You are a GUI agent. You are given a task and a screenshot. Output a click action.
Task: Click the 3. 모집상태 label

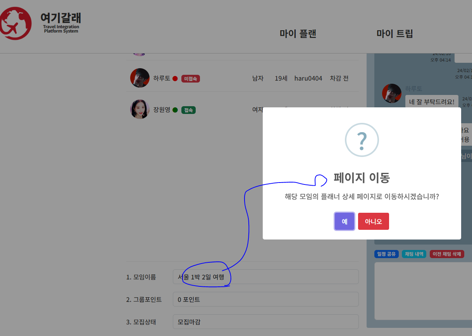(x=141, y=322)
